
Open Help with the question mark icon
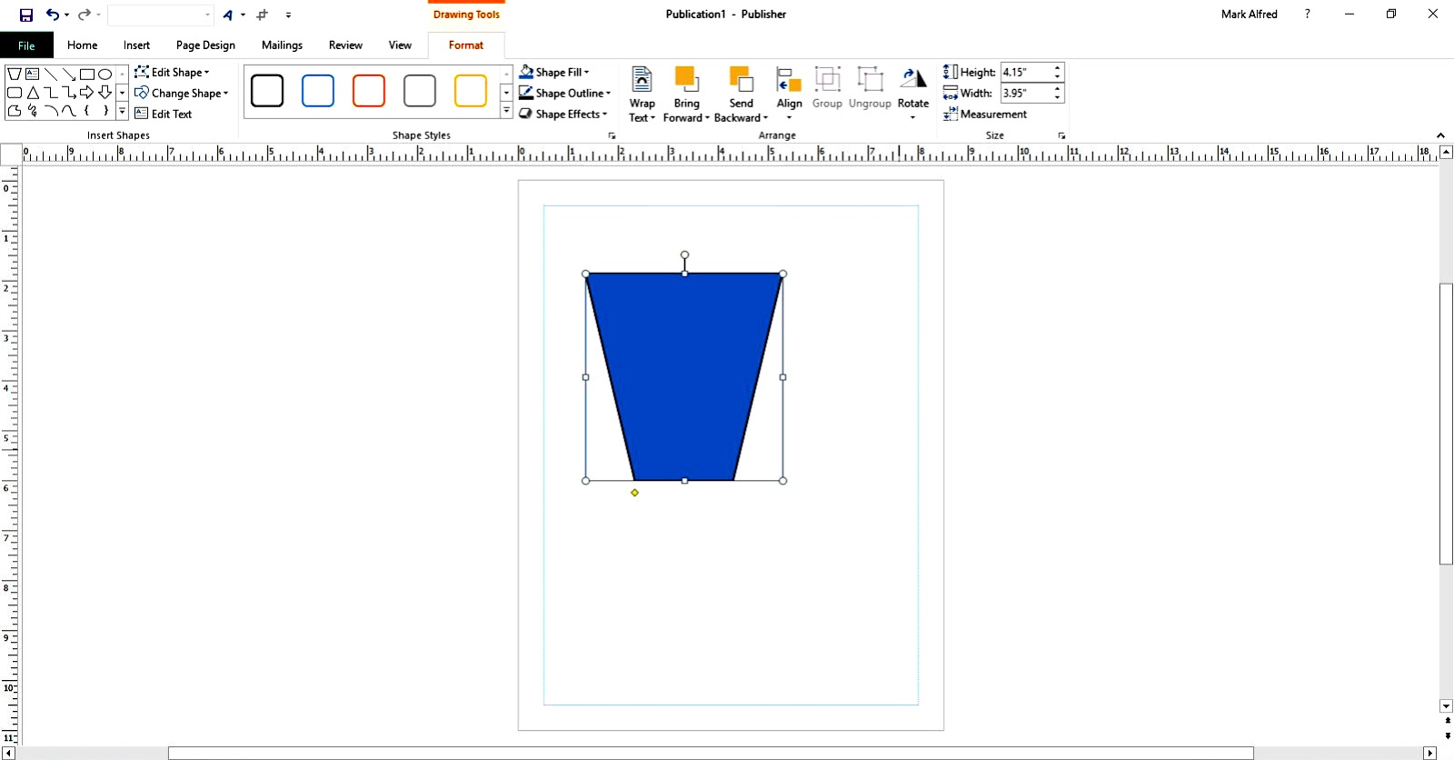point(1307,15)
